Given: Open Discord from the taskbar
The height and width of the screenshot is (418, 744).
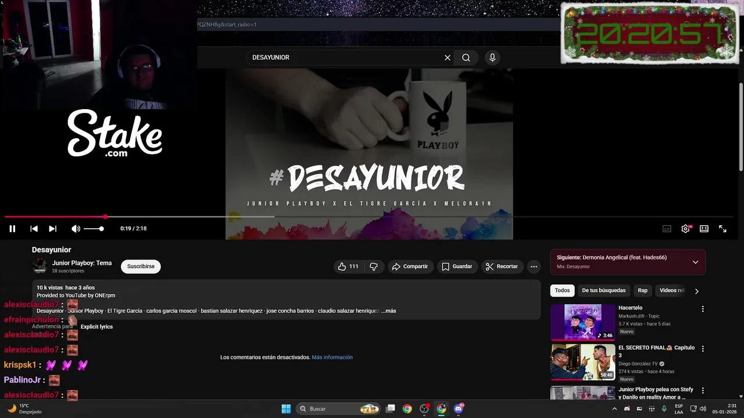Looking at the screenshot, I should click(x=459, y=409).
